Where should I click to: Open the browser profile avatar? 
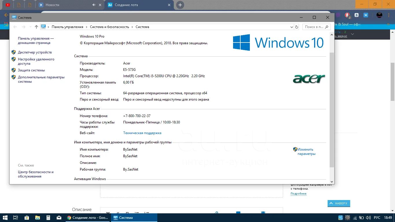379,15
